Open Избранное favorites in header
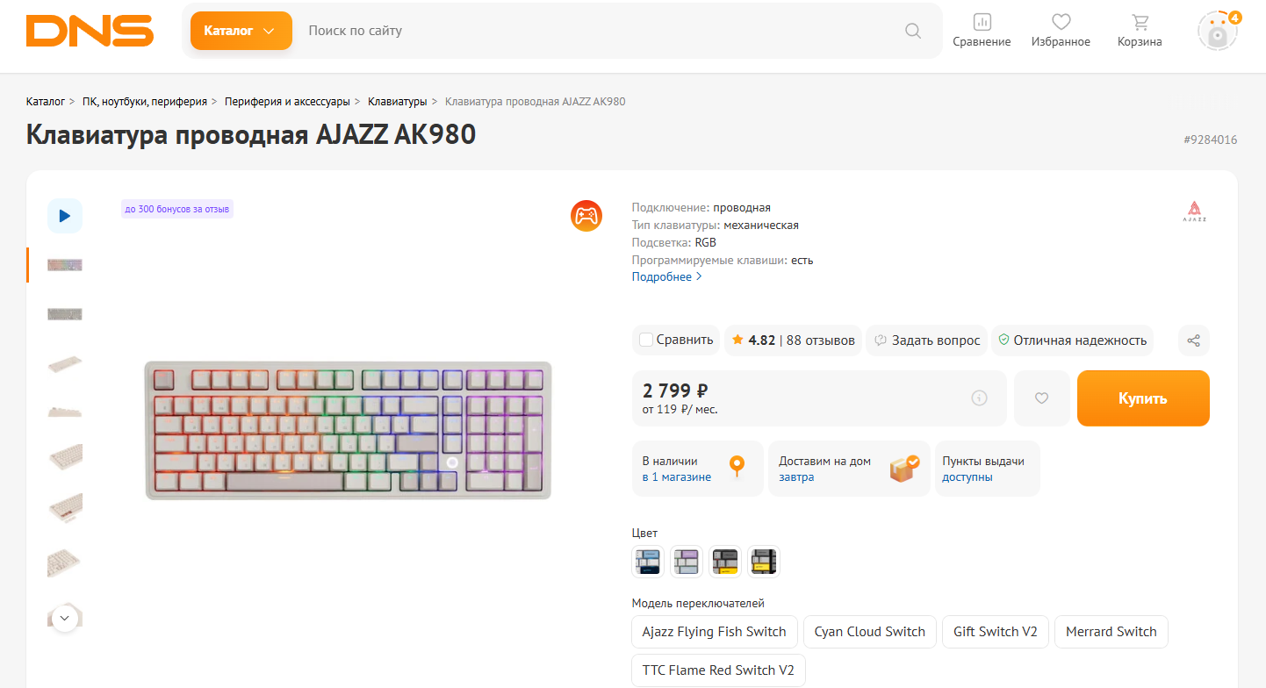The image size is (1266, 688). [1061, 30]
